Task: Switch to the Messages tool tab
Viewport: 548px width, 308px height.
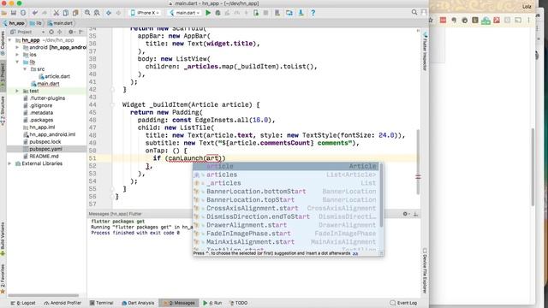Action: click(179, 303)
